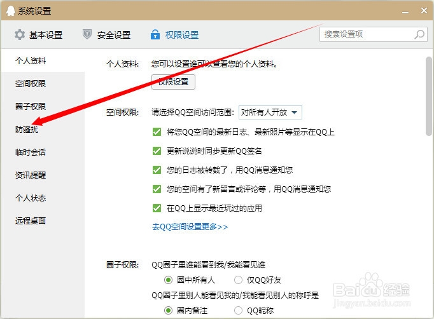The image size is (434, 319).
Task: Select 防骚扰 in the sidebar
Action: coord(43,129)
